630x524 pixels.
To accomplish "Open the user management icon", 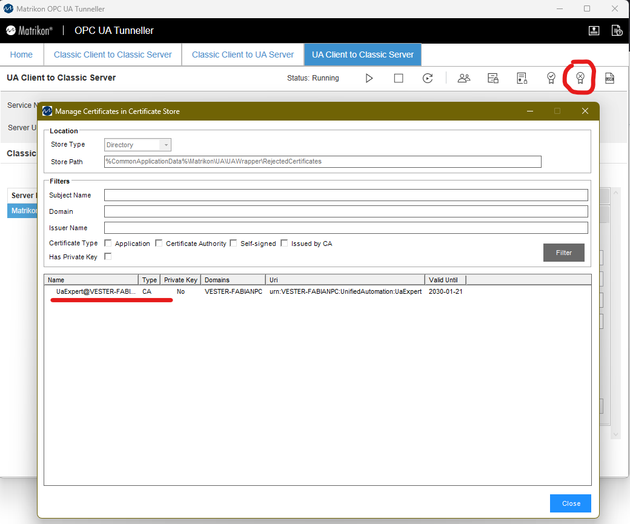I will click(x=464, y=78).
